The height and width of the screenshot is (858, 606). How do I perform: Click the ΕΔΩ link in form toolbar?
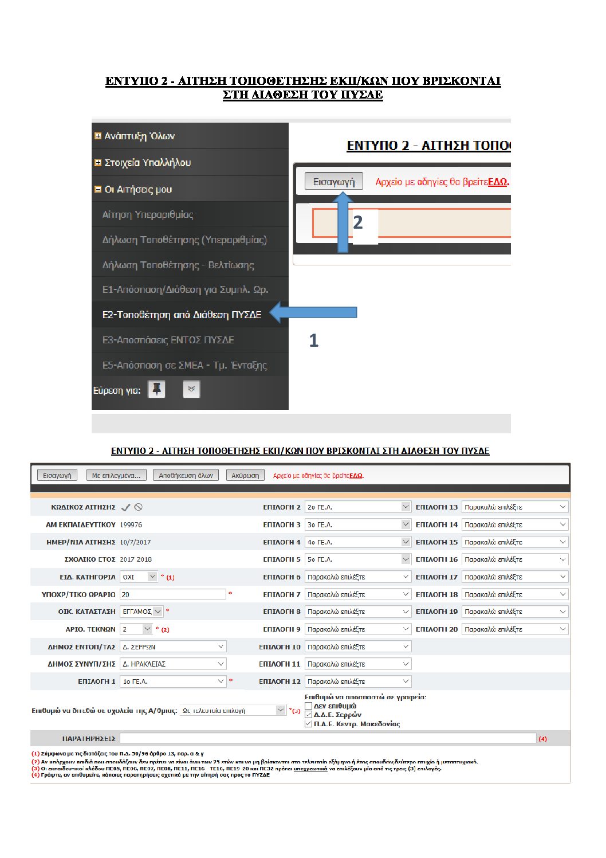pos(356,476)
